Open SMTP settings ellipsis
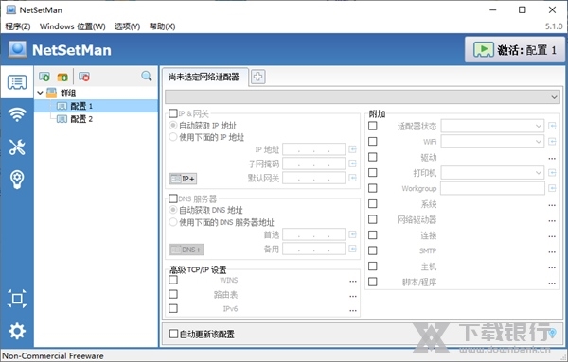 552,251
